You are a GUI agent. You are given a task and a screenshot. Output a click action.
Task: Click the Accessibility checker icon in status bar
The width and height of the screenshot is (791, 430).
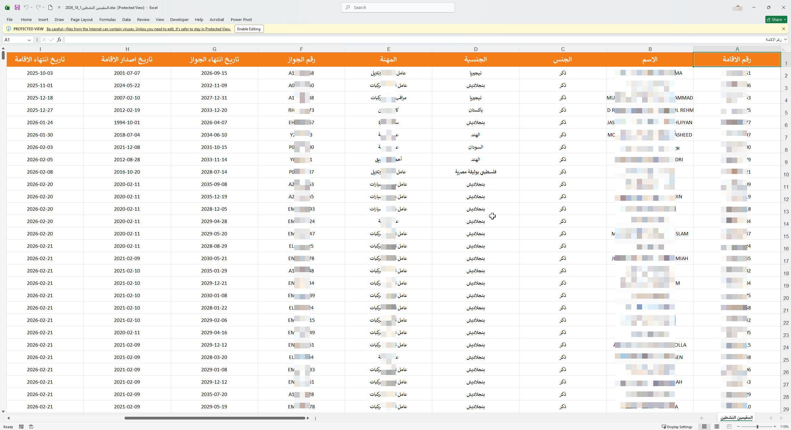pos(31,427)
